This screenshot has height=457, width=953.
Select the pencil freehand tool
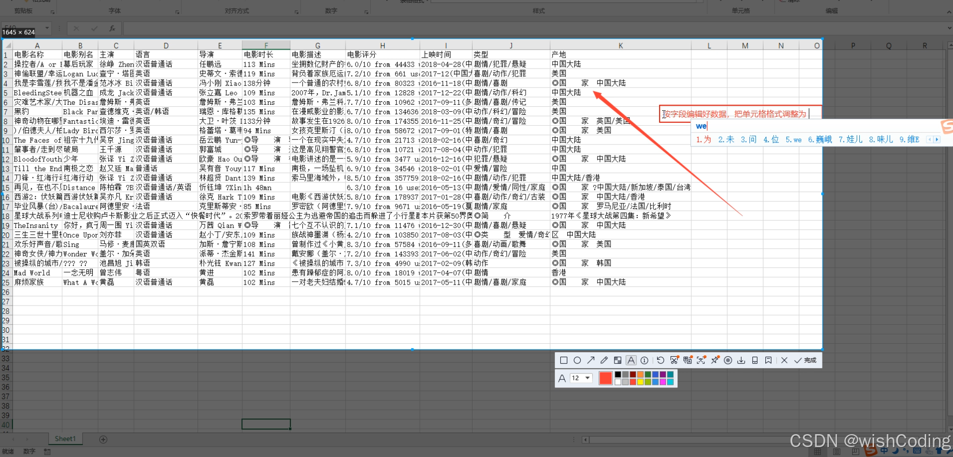coord(604,360)
